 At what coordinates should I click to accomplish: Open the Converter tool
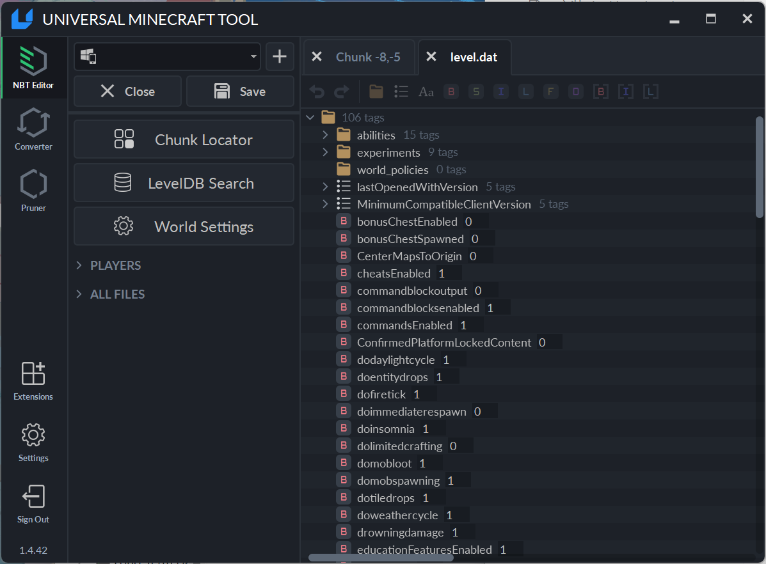33,129
